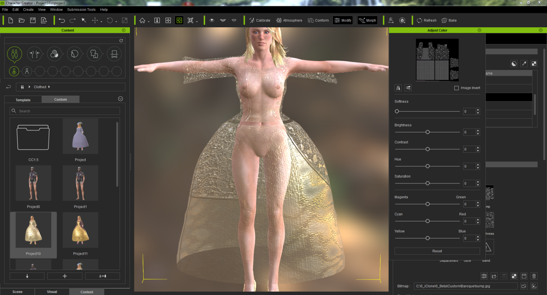This screenshot has width=547, height=295.
Task: Expand the Clothed path arrow
Action: click(49, 87)
